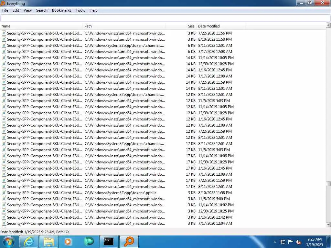Click file icon of row dated 12/30/2019 10:25 PM
Viewport: 331px width, 248px height.
coord(4,211)
